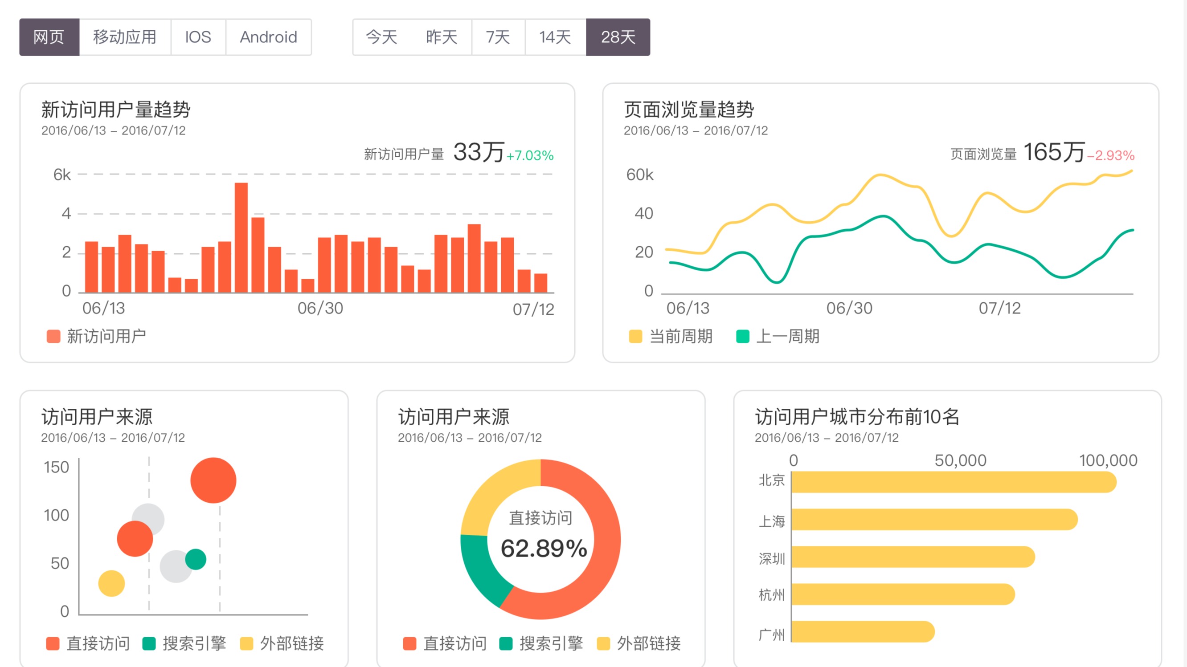Screen dimensions: 1187x667
Task: Click the yellow 当前周期 line
Action: point(880,175)
